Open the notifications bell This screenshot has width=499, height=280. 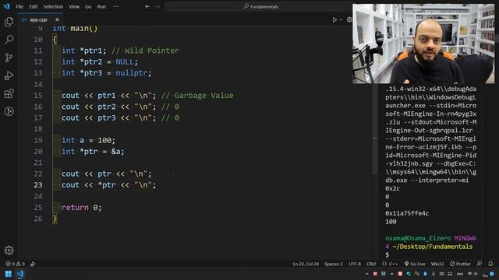[x=490, y=264]
